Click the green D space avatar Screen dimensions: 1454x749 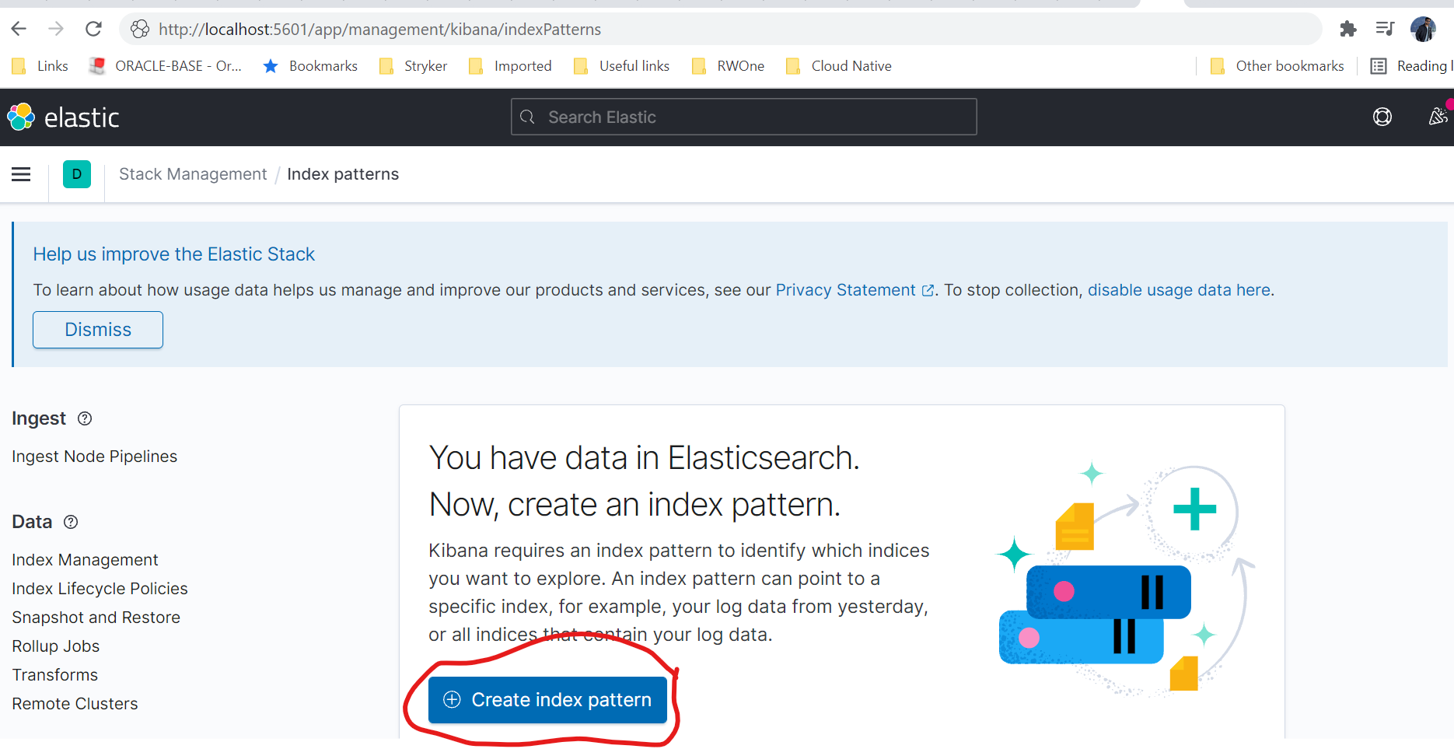point(77,174)
